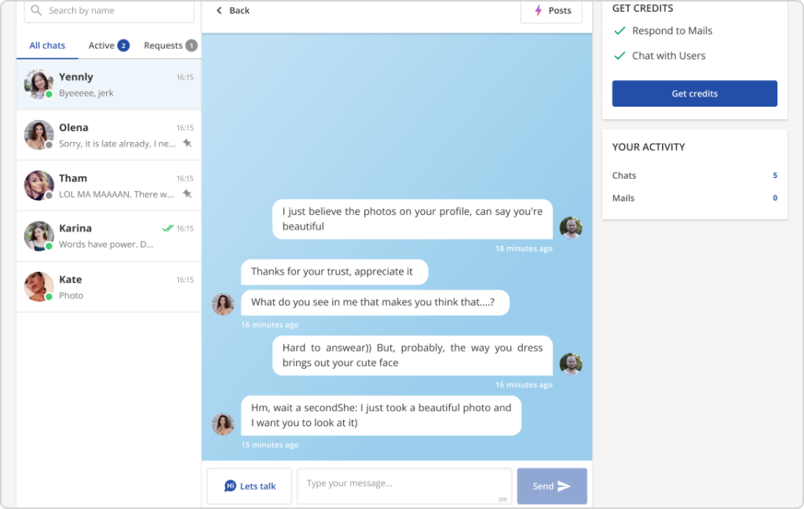
Task: Click the paper plane Send icon
Action: 564,486
